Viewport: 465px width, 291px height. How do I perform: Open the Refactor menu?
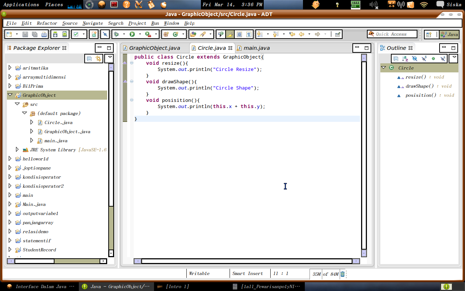(x=46, y=23)
